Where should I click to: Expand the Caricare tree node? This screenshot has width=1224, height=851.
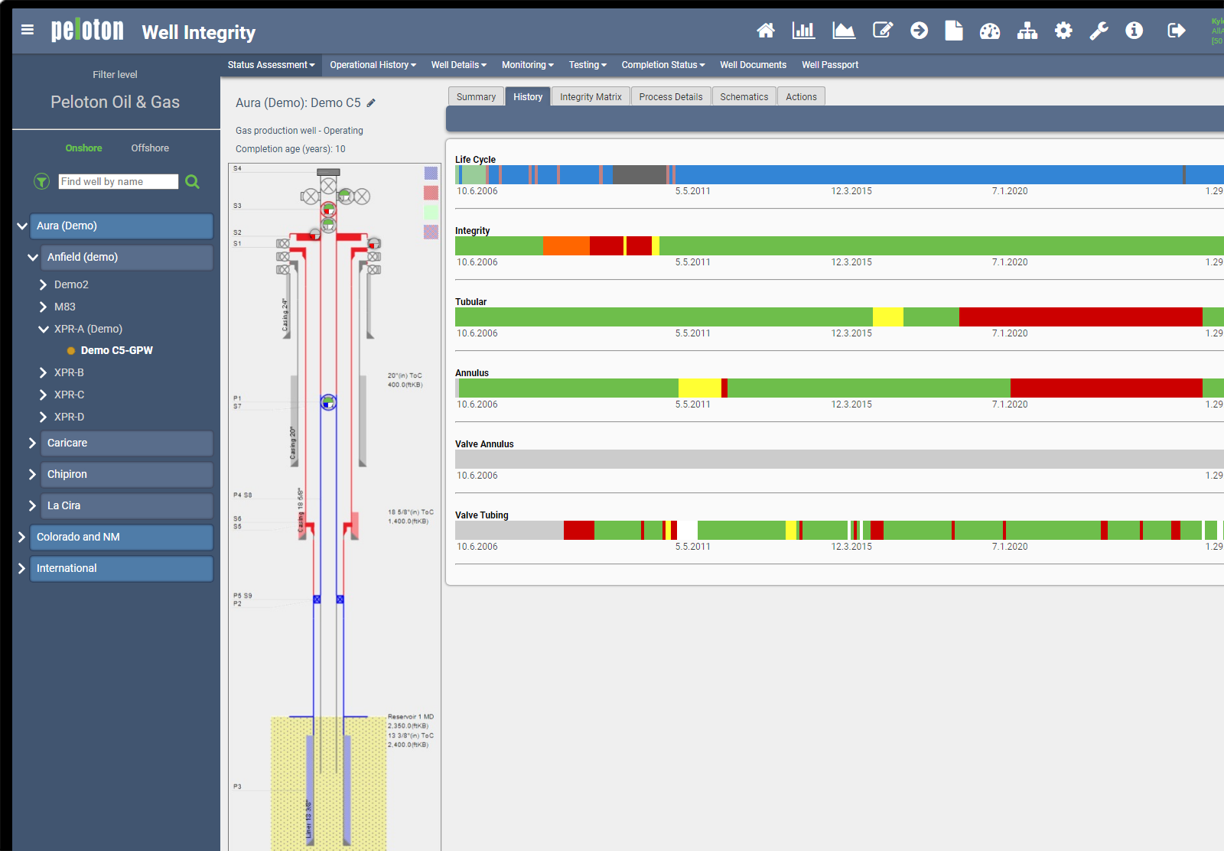(x=31, y=443)
